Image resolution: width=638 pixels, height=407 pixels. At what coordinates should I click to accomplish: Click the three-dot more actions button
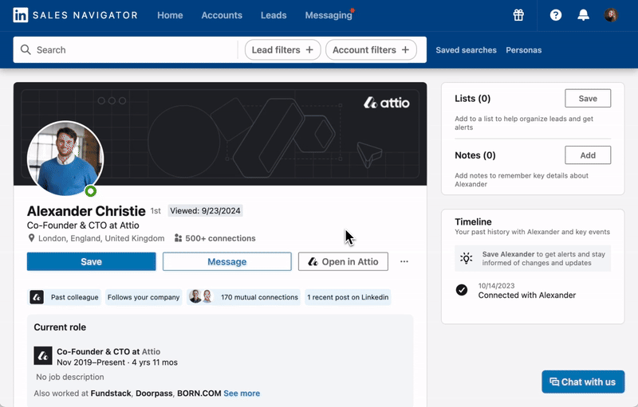404,261
